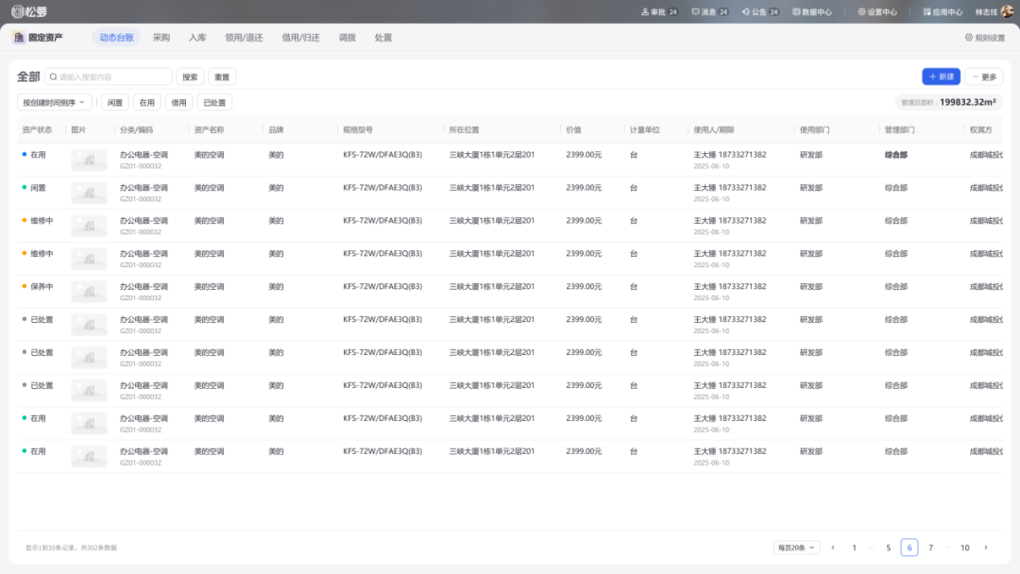Expand the 按创建时间倒序 sort dropdown
This screenshot has width=1020, height=574.
click(x=54, y=102)
